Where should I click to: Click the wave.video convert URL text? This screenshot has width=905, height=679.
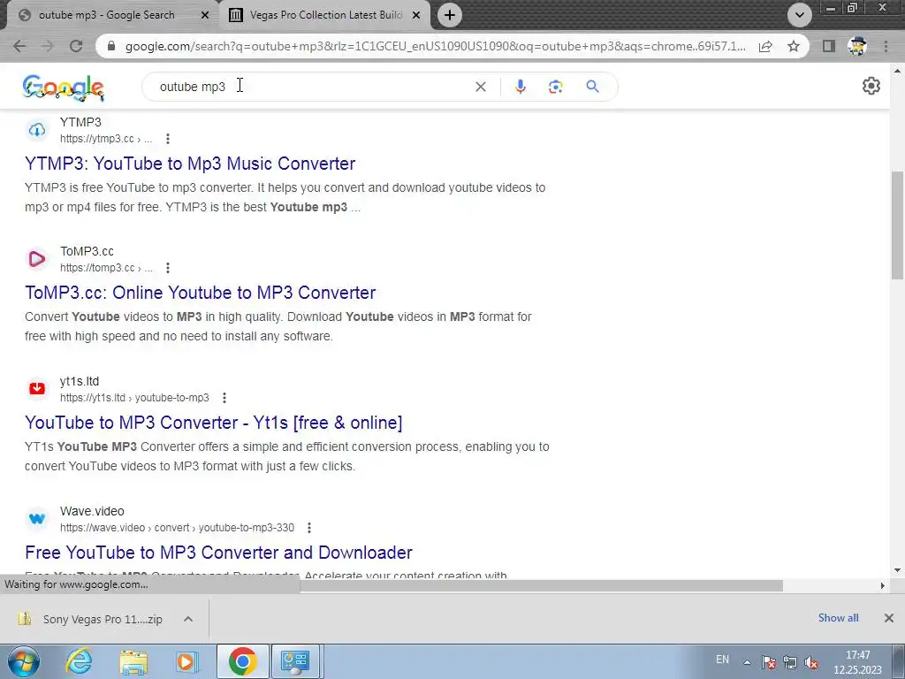coord(177,528)
